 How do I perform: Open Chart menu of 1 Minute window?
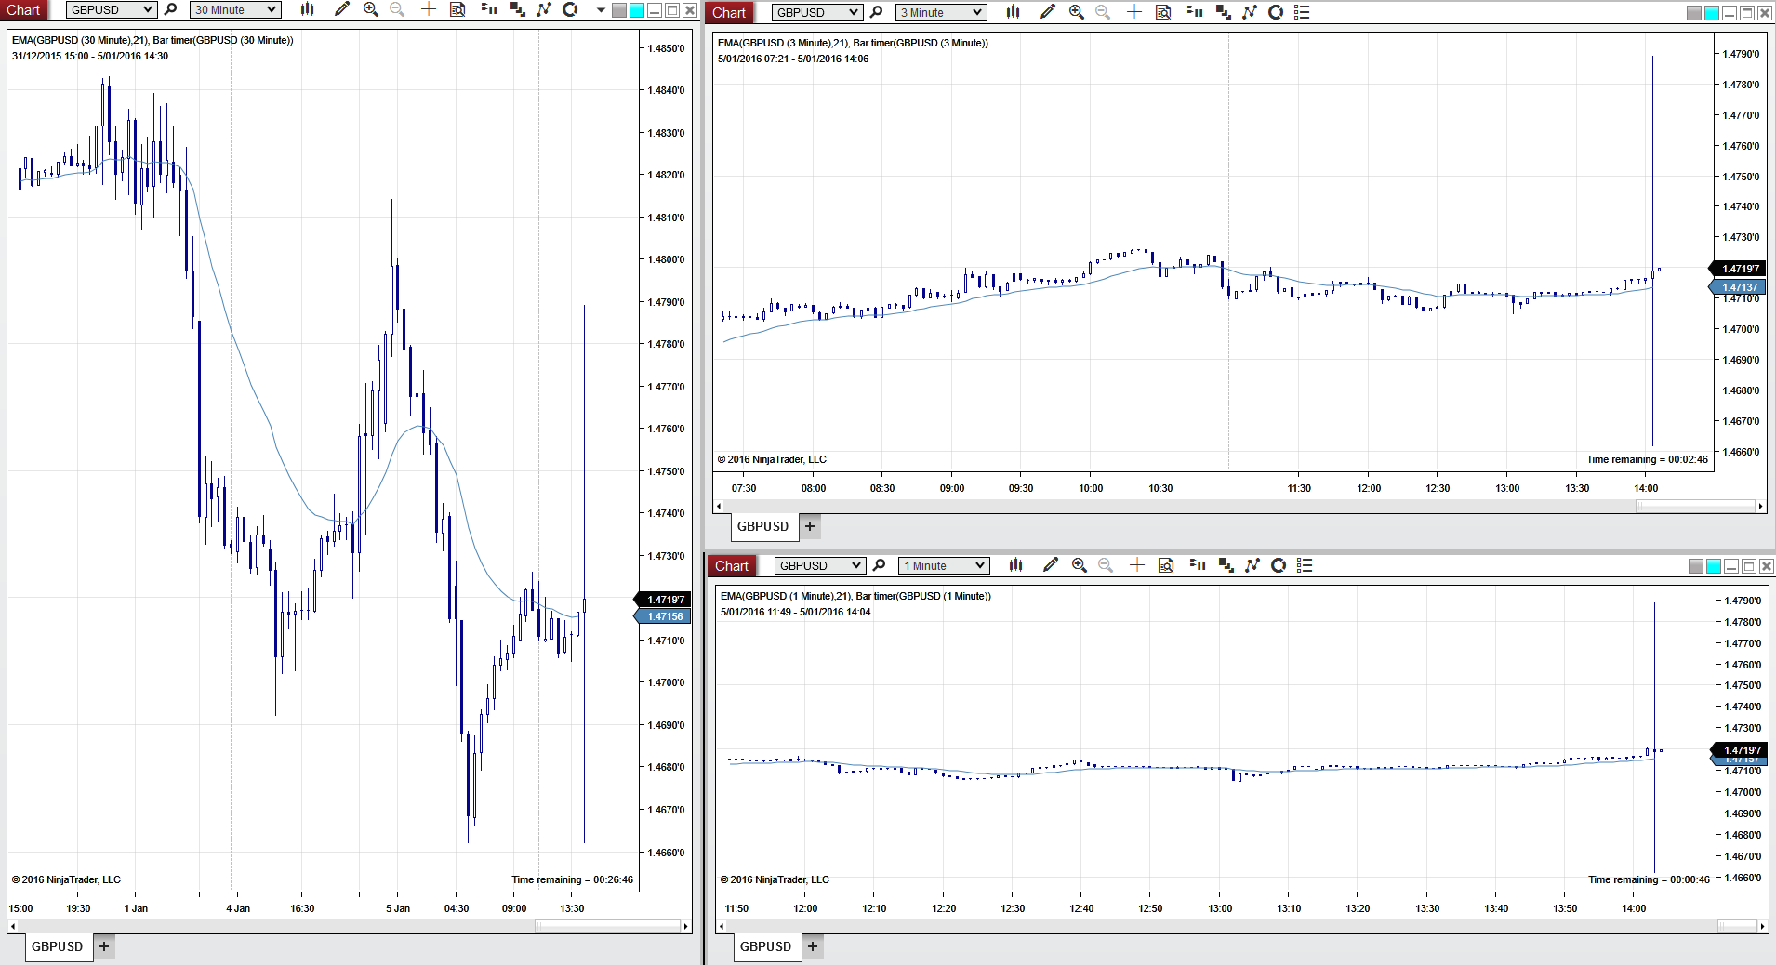[x=732, y=565]
